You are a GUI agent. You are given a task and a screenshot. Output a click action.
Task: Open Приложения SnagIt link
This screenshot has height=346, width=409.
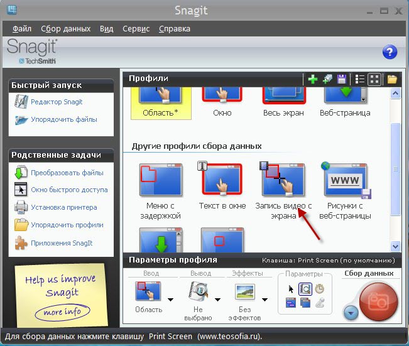(62, 243)
